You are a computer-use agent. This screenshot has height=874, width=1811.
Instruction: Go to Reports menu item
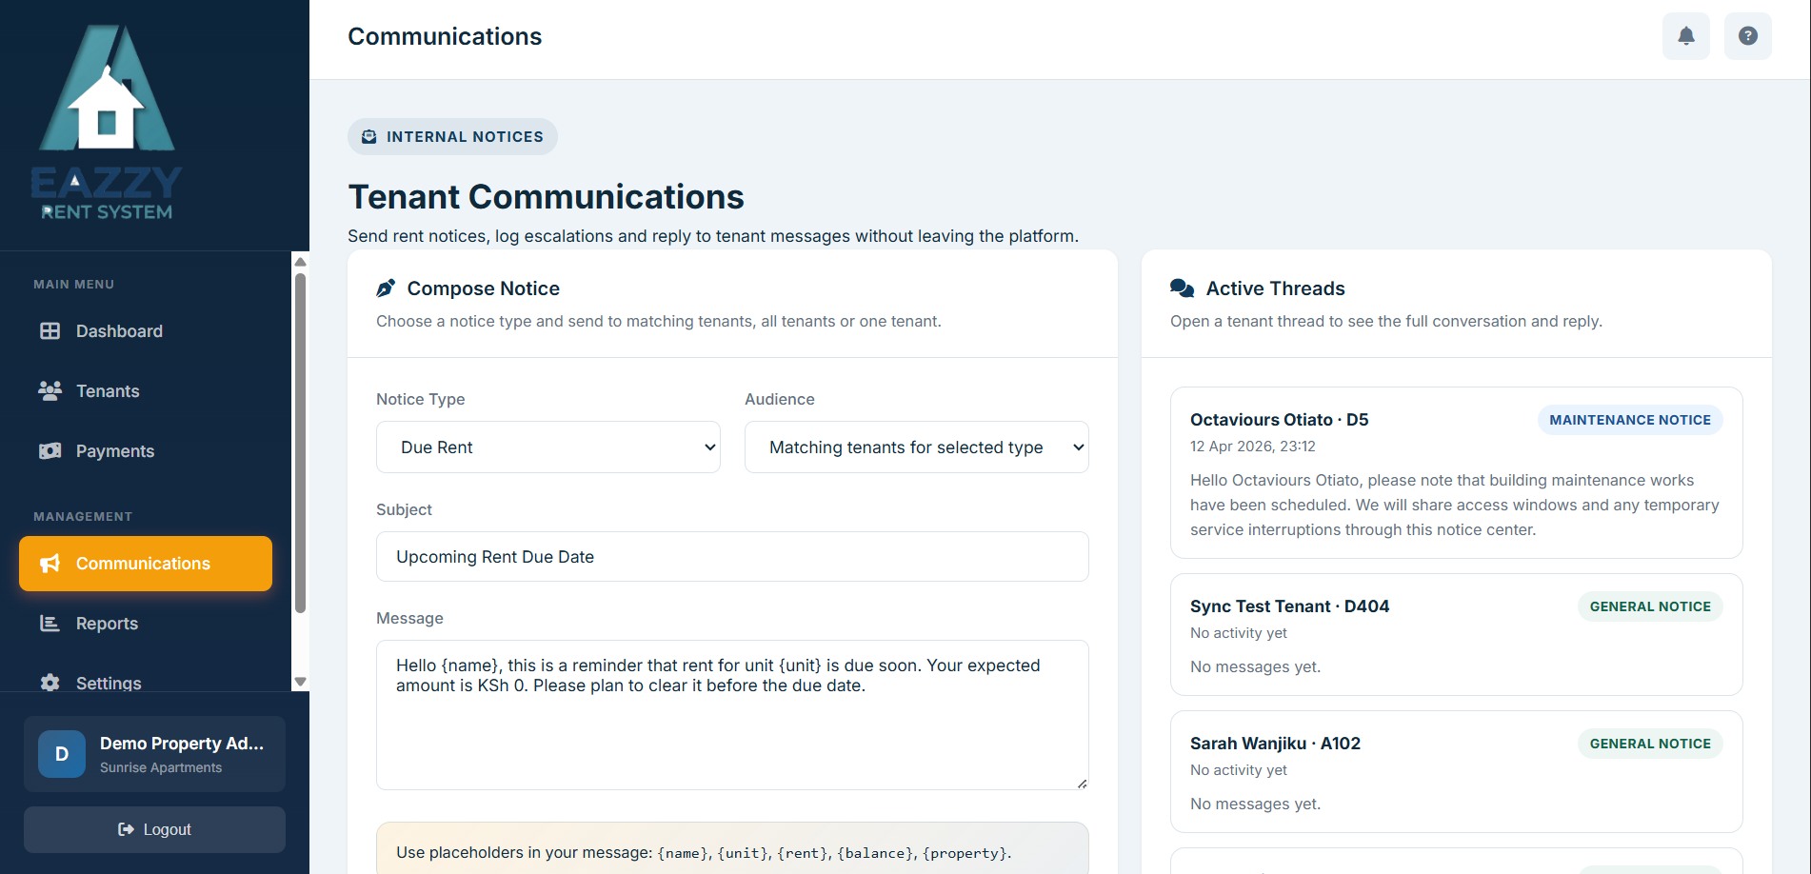point(146,624)
